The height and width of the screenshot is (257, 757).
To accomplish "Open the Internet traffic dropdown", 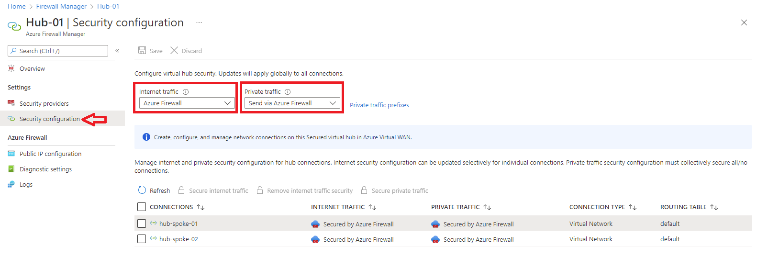I will click(187, 103).
